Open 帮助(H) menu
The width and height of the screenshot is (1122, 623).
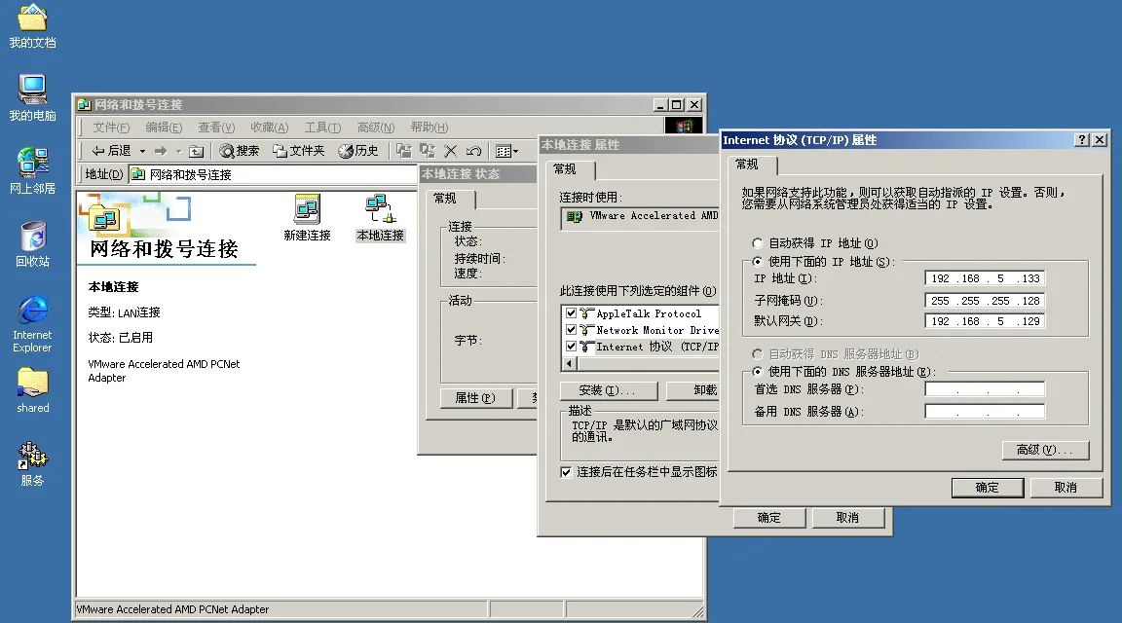coord(429,128)
